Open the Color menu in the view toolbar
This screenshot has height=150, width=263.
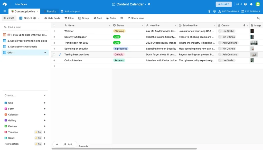[111, 18]
